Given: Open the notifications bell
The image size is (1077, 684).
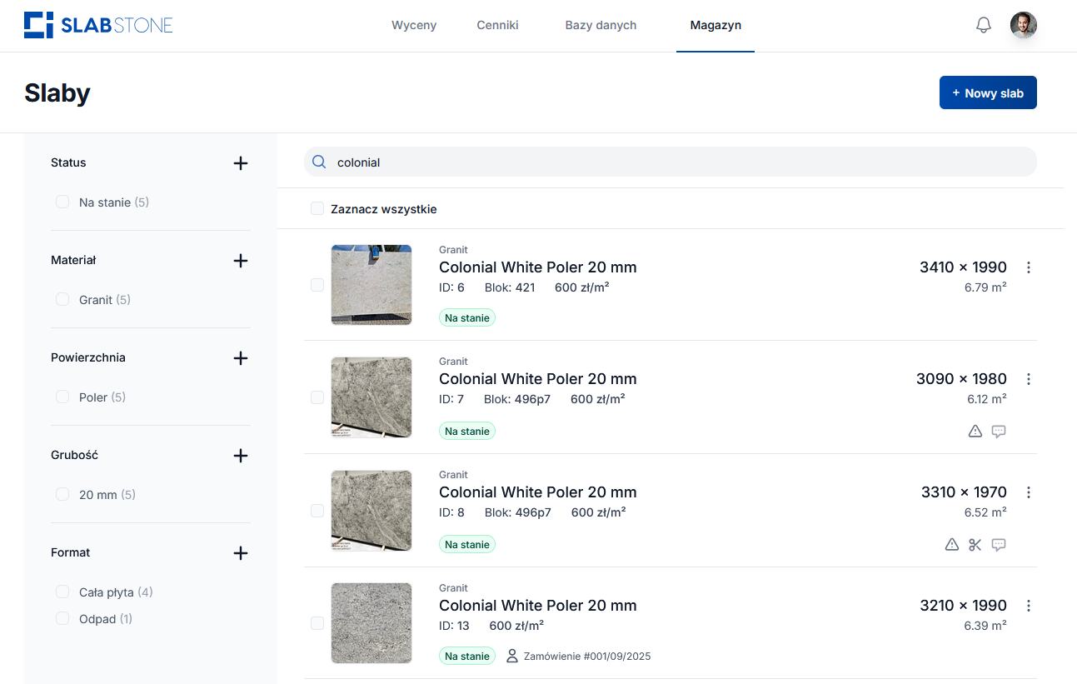Looking at the screenshot, I should point(983,25).
